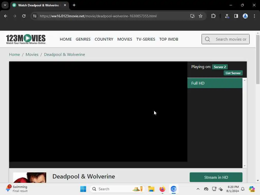
Task: Click the Chrome taskbar icon
Action: click(174, 189)
